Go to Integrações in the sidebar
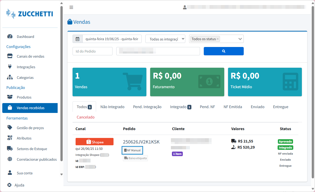Screen dimensions: 315x192 26,67
